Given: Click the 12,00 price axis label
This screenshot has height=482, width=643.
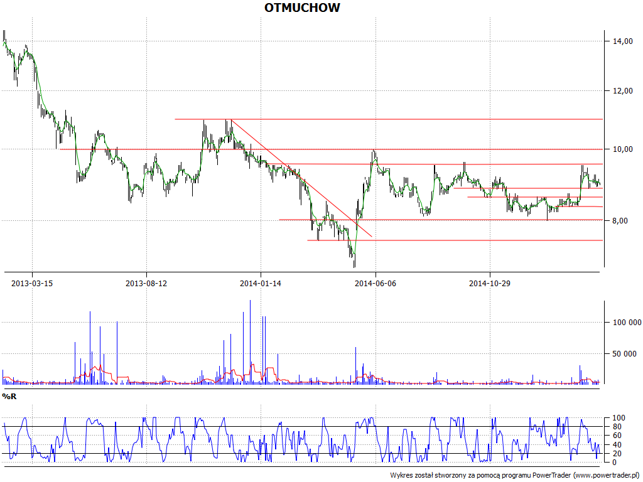Looking at the screenshot, I should pyautogui.click(x=622, y=90).
